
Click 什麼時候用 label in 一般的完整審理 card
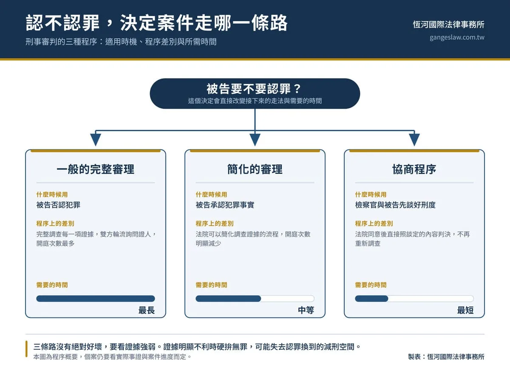tap(52, 194)
